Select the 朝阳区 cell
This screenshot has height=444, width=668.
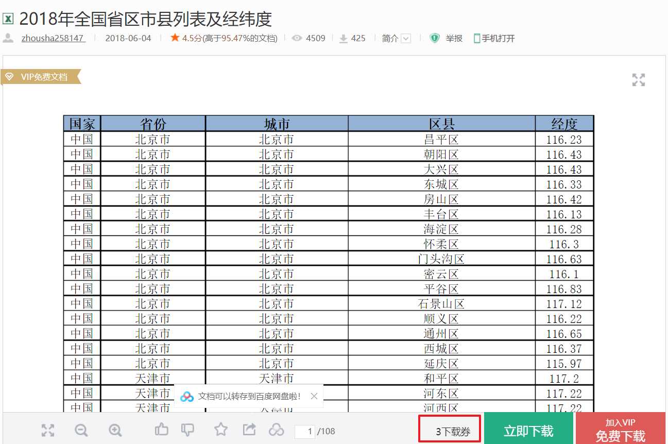(441, 155)
